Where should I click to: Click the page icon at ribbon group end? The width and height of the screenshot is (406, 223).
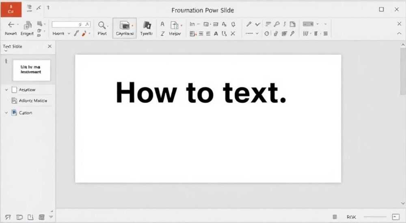[x=293, y=24]
